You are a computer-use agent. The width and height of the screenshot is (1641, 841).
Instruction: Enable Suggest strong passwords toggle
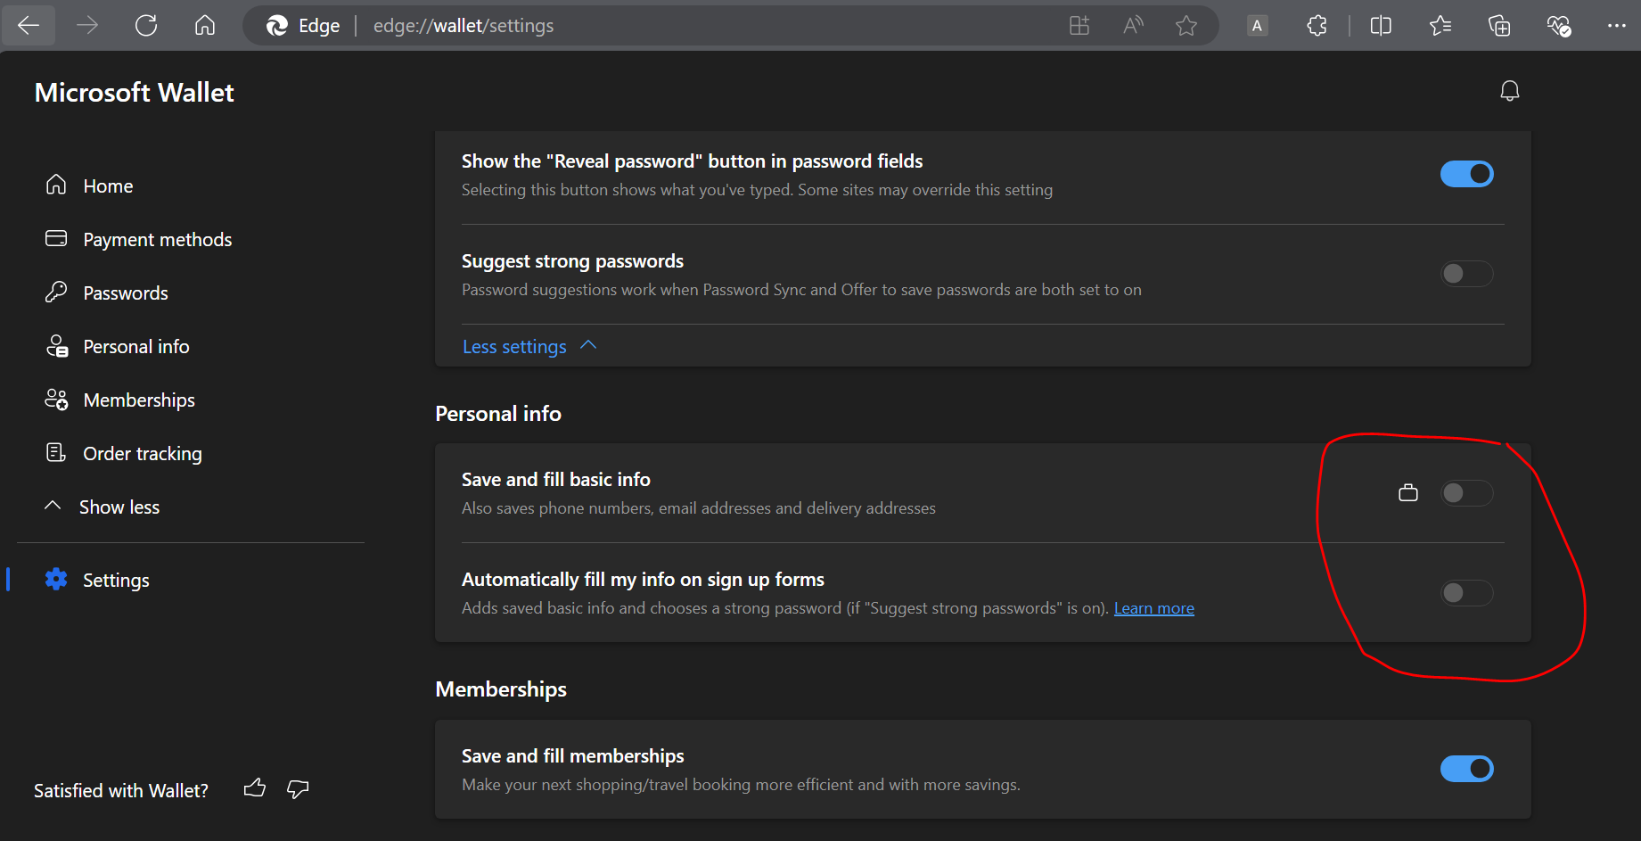coord(1466,274)
